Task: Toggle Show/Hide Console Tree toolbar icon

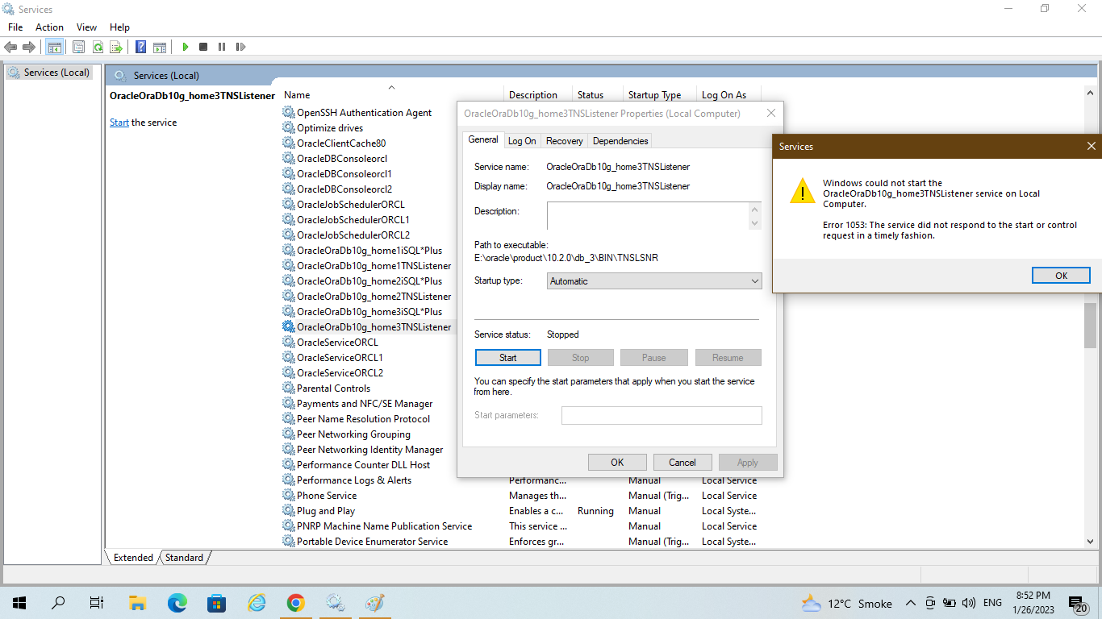Action: pyautogui.click(x=55, y=47)
